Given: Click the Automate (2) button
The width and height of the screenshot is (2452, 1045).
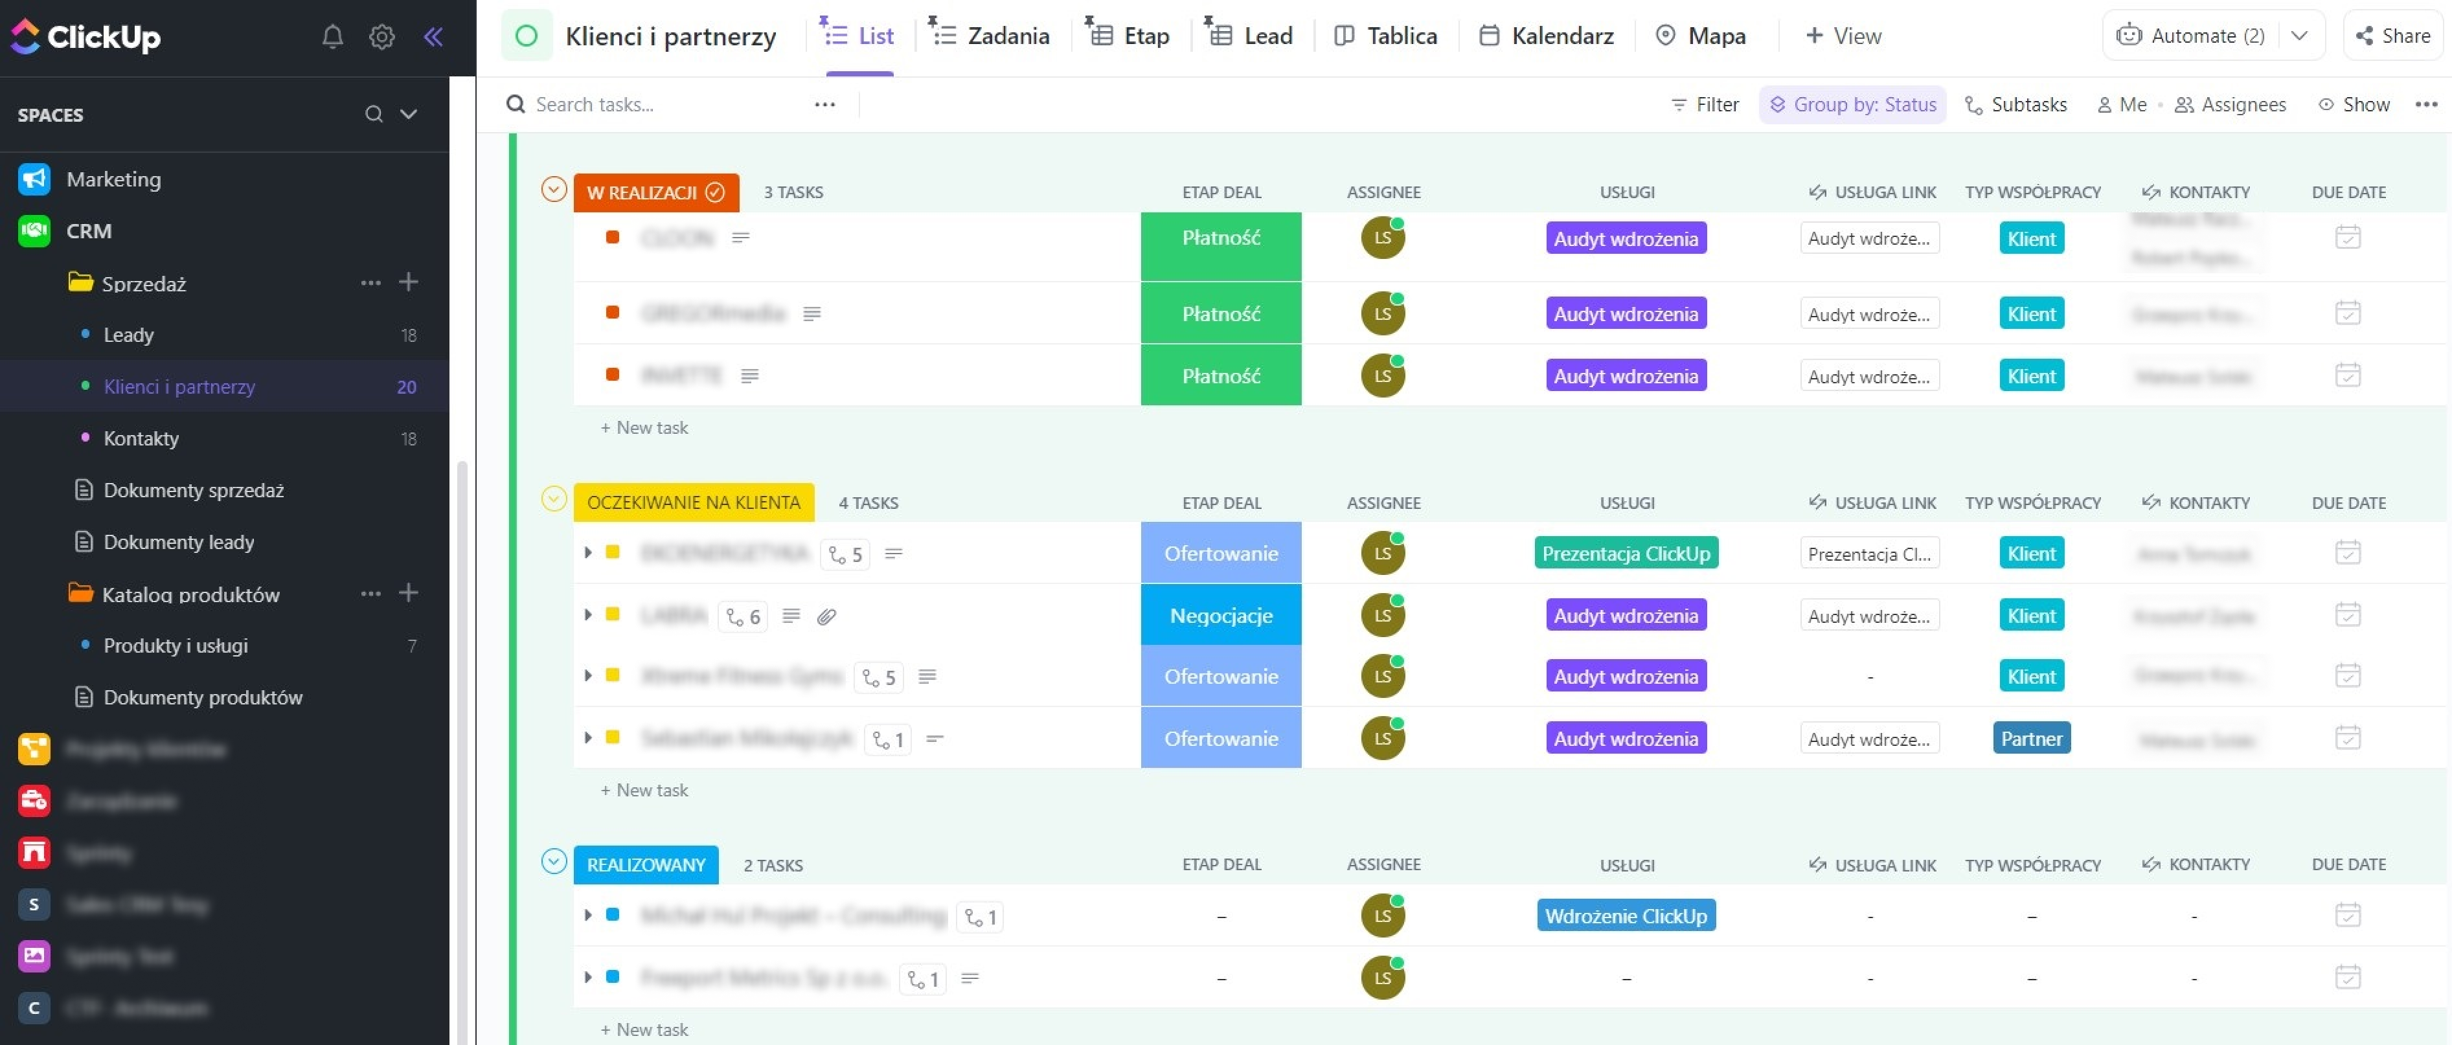Looking at the screenshot, I should point(2190,36).
